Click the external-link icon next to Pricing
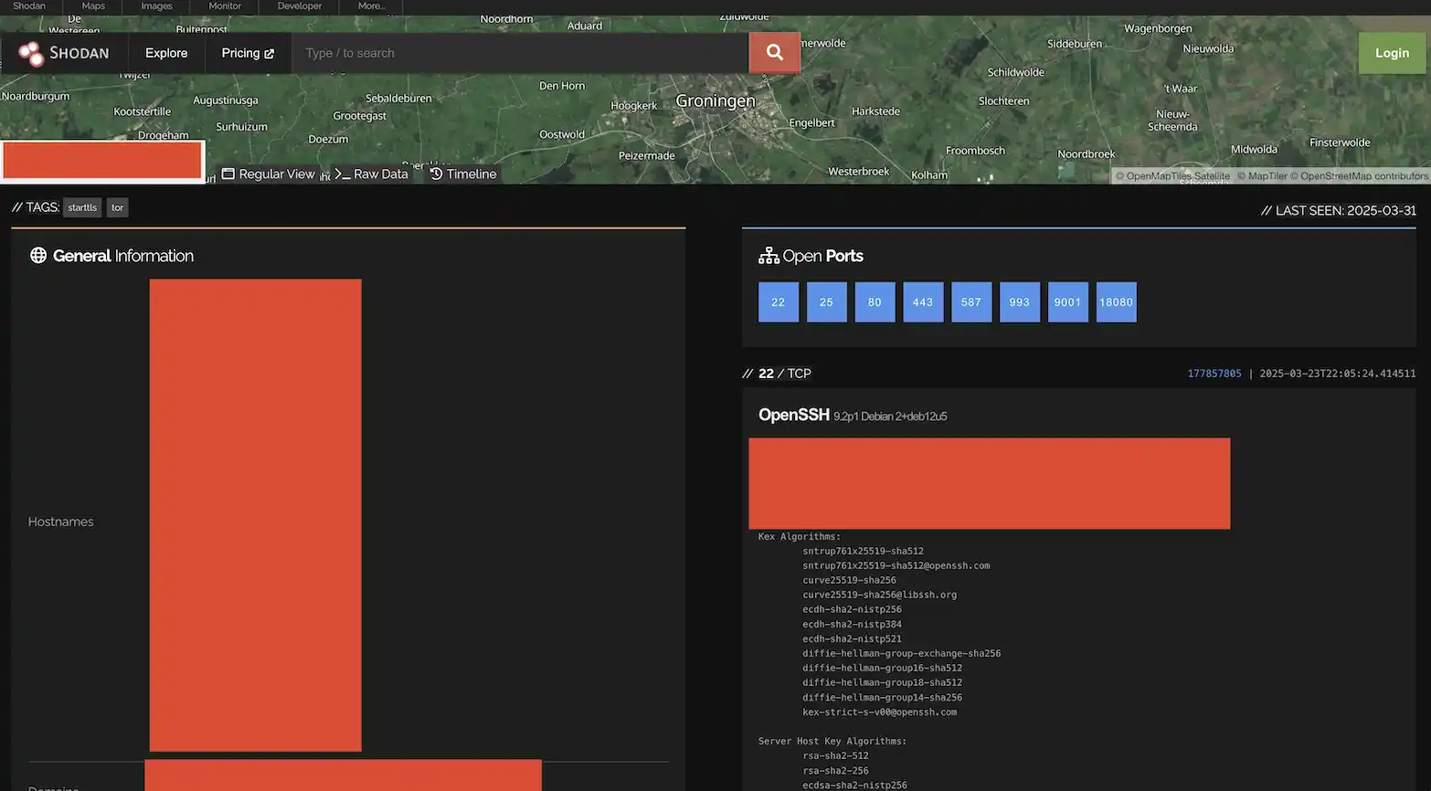 point(269,53)
